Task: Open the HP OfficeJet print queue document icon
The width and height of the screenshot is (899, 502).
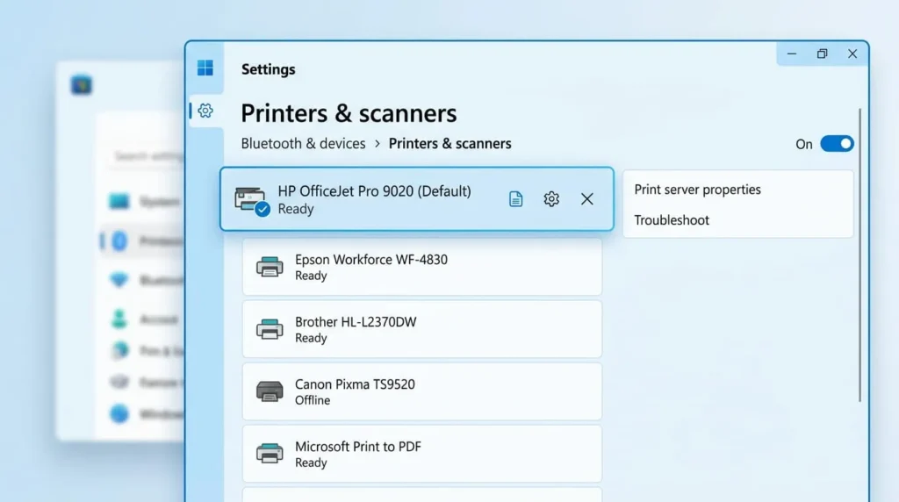Action: [515, 199]
